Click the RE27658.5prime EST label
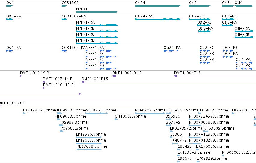256x163 pixels. [92, 147]
